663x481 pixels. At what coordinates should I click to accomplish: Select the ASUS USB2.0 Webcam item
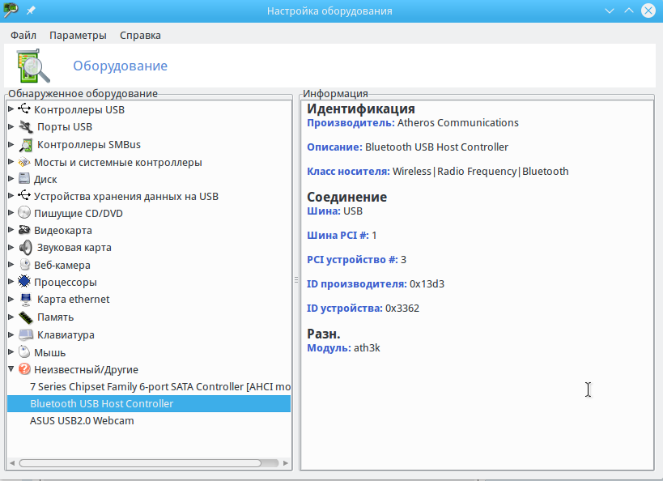point(149,421)
